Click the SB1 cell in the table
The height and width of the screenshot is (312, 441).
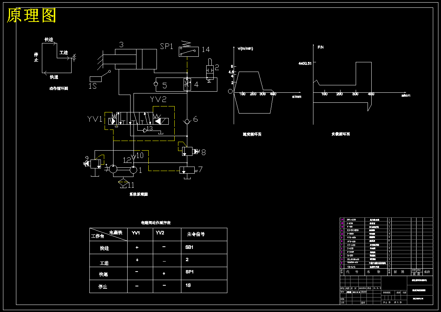point(189,247)
